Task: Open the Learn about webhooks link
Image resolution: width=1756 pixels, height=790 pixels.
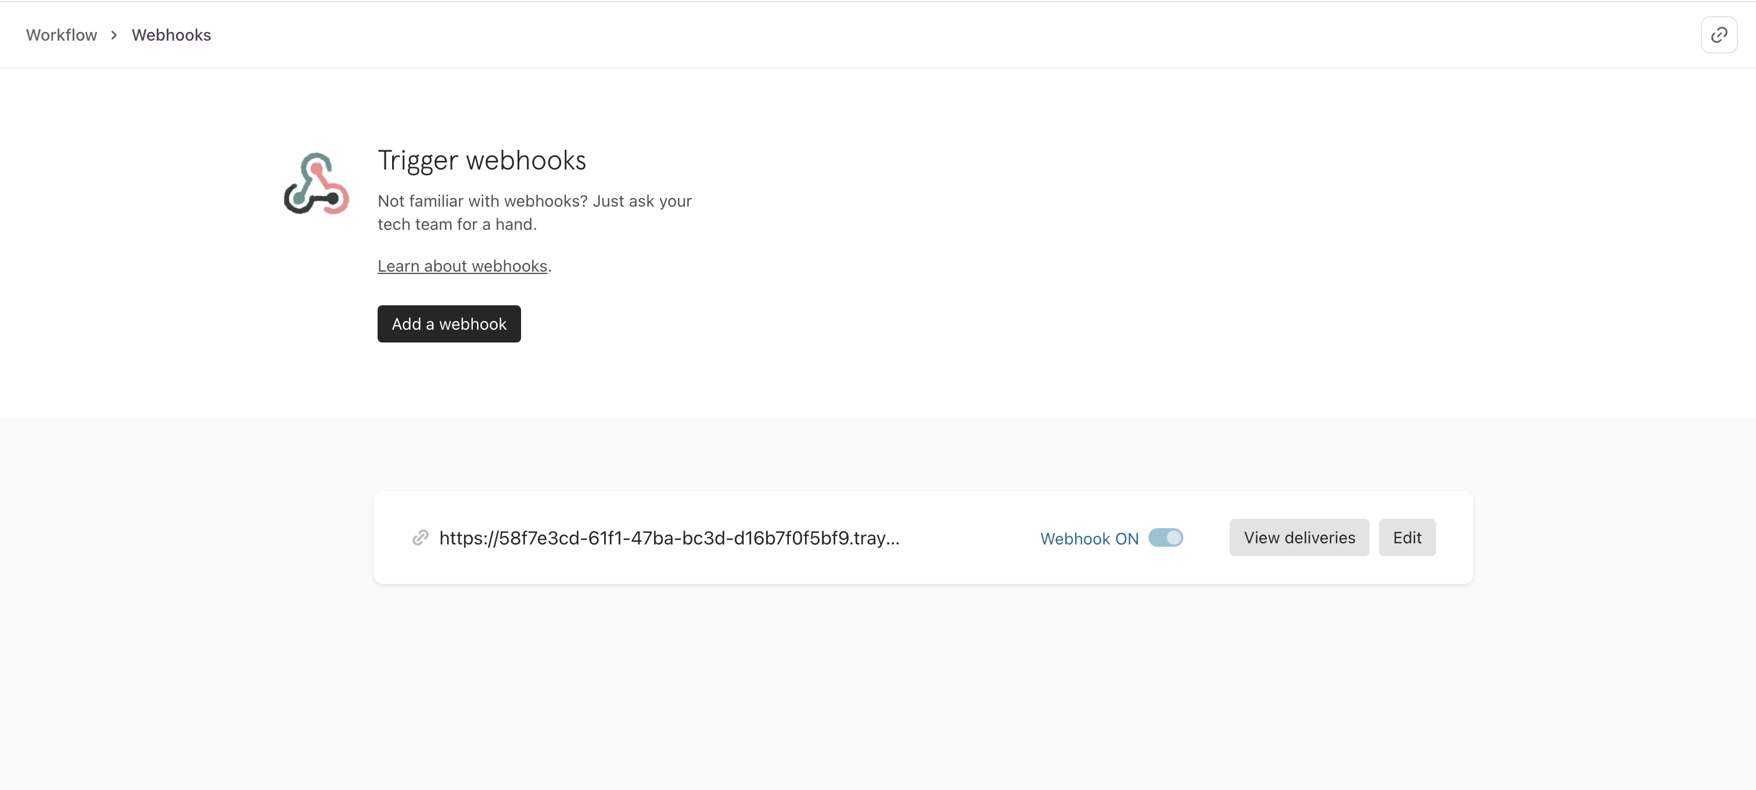Action: click(x=462, y=266)
